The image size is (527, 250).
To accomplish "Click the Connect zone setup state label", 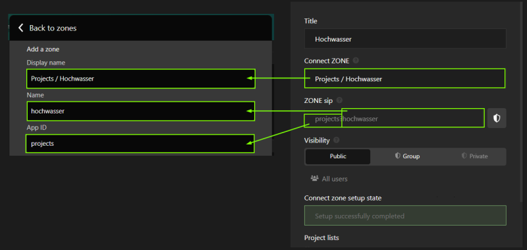I will coord(343,198).
